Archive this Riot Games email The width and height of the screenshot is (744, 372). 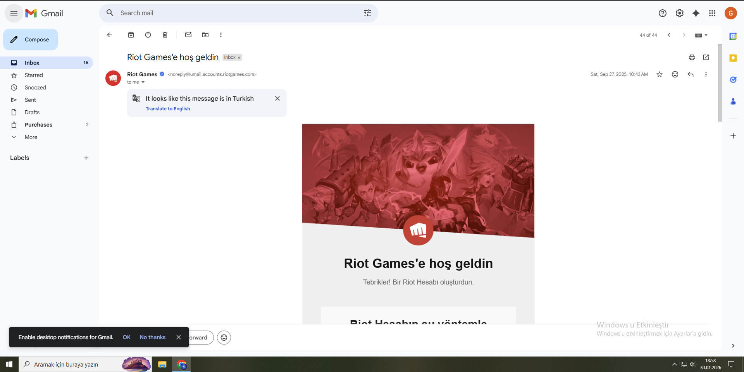[131, 35]
